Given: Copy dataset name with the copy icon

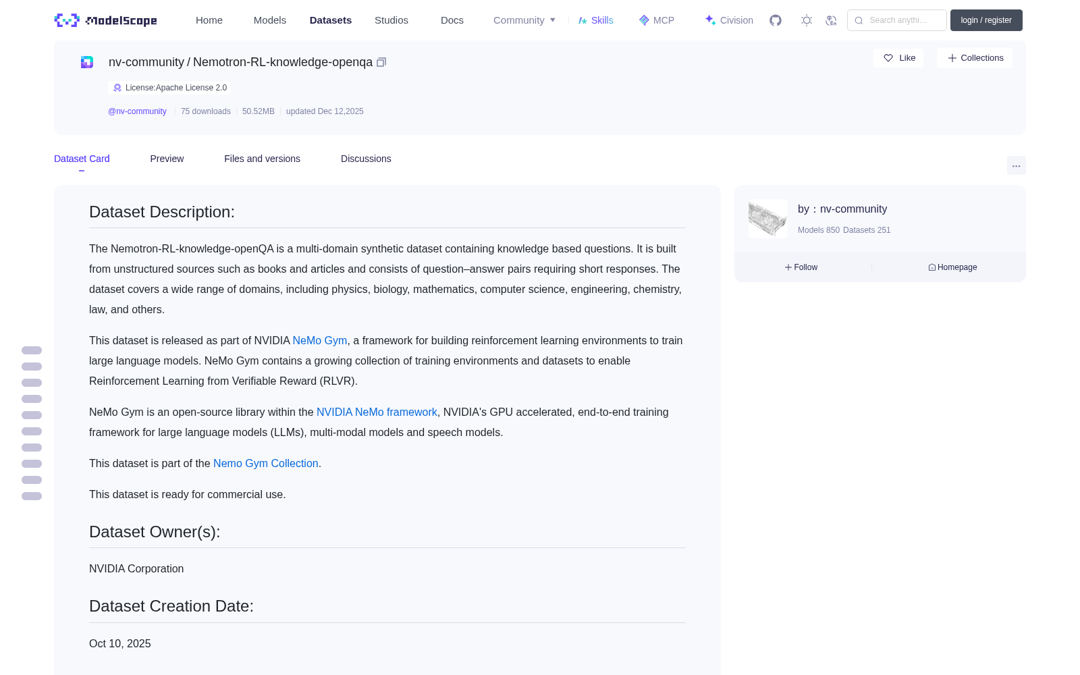Looking at the screenshot, I should click(381, 62).
